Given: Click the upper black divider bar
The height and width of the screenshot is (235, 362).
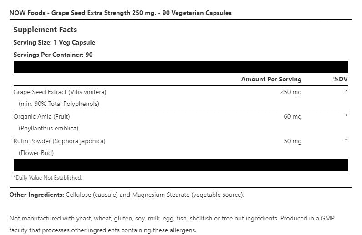Looking at the screenshot, I should (180, 67).
